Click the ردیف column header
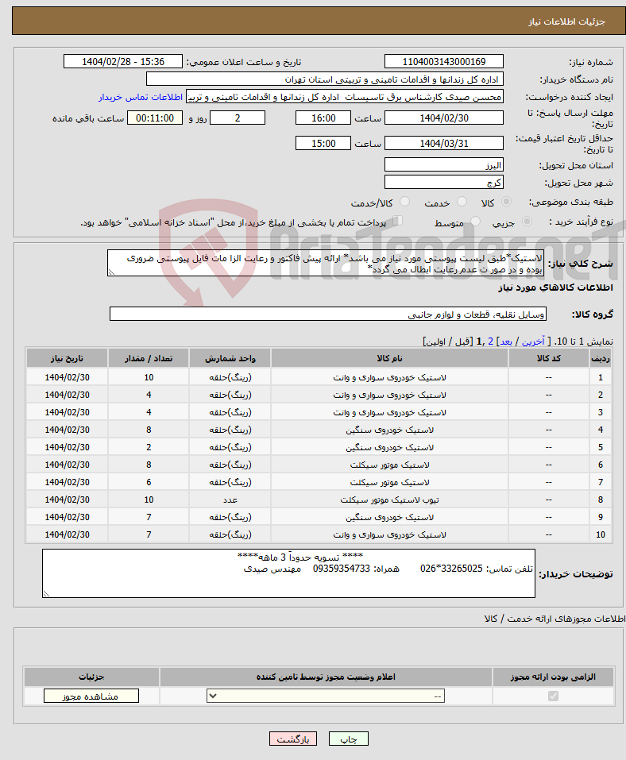This screenshot has height=760, width=626. (601, 358)
